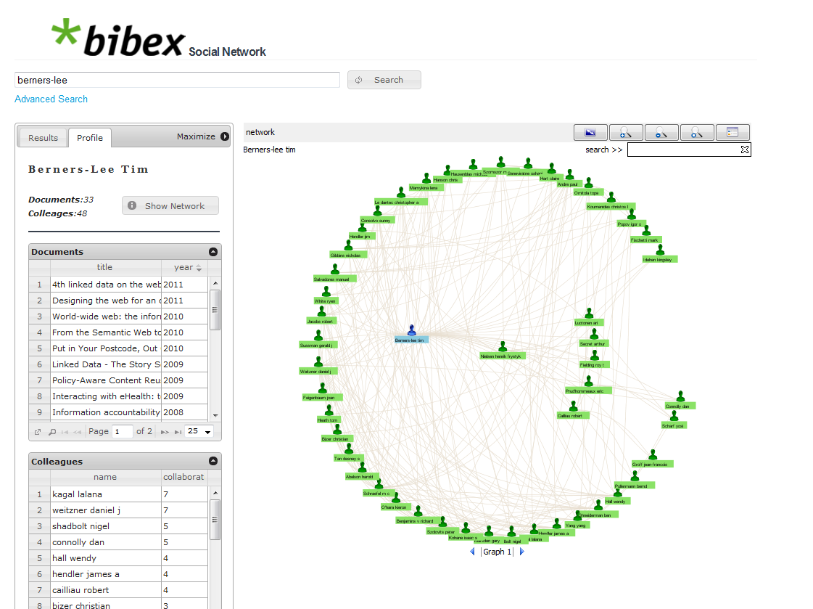Open the legend panel toolbar button
Screen dimensions: 813x609
[732, 133]
